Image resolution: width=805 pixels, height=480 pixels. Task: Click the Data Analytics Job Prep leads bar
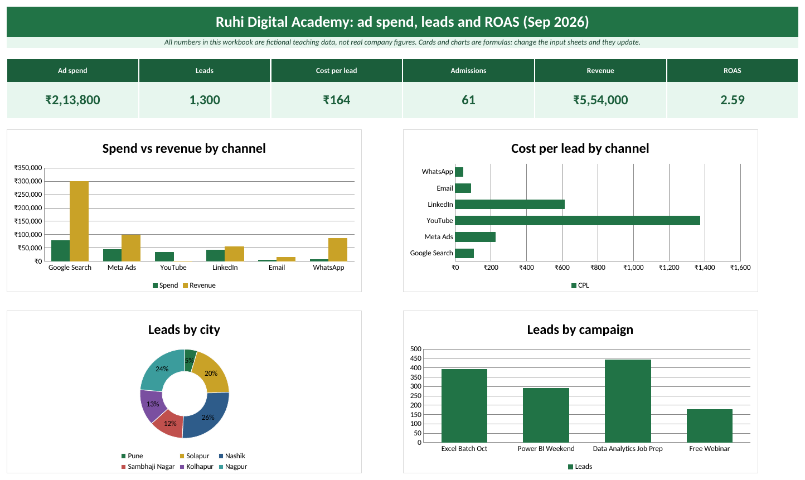628,401
